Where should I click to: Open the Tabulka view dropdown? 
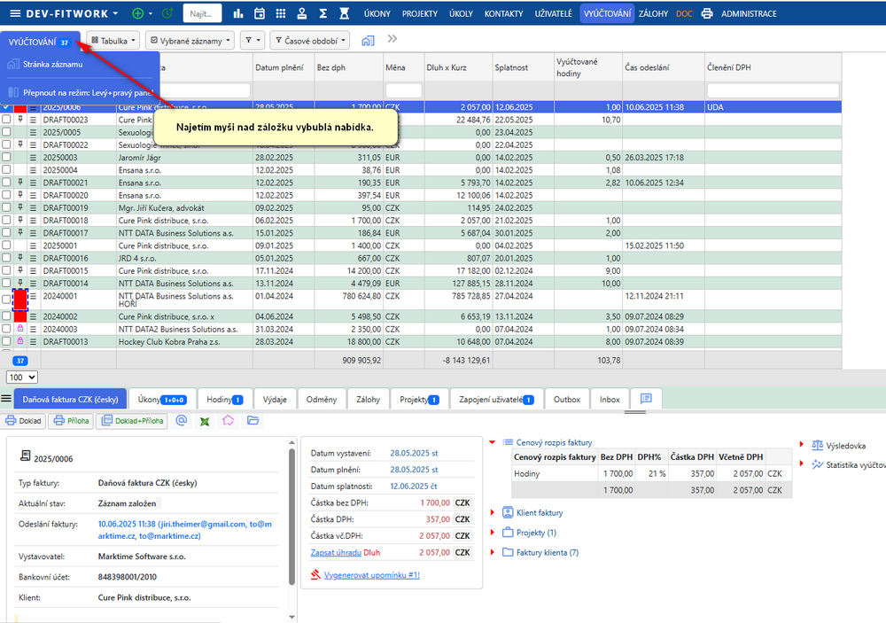(113, 41)
